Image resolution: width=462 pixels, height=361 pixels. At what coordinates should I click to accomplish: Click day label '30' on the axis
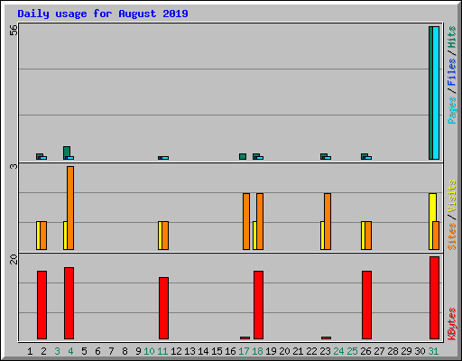click(x=420, y=351)
